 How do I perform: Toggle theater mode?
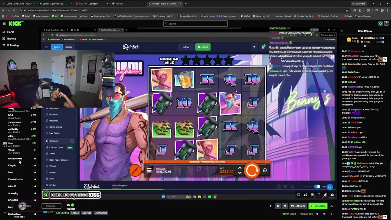point(312,195)
